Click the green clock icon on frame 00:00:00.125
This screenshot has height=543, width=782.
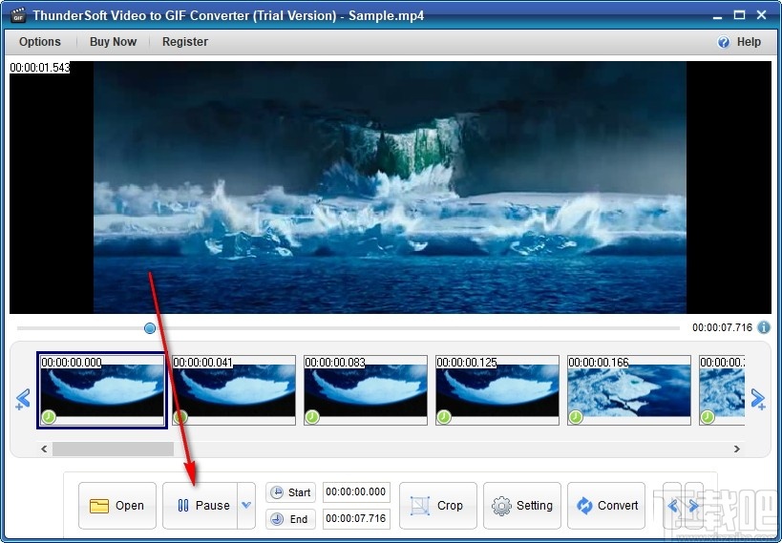pos(444,416)
